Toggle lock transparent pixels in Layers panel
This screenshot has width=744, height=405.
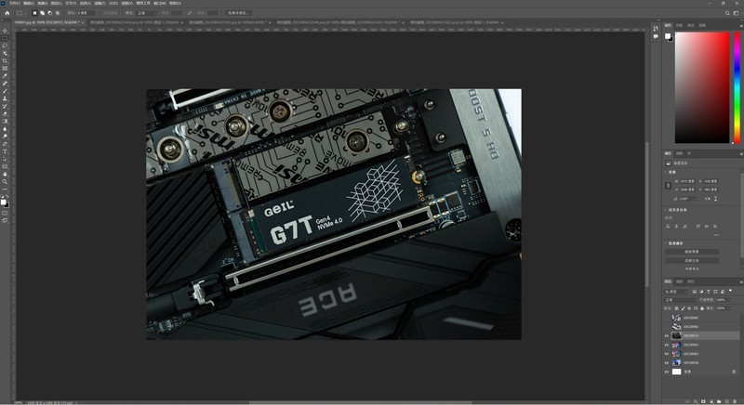click(x=677, y=308)
